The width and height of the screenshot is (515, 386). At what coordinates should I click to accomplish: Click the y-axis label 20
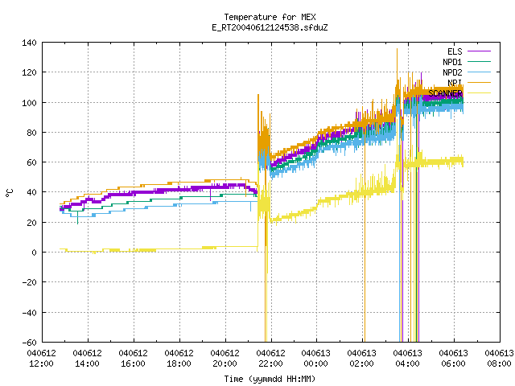31,223
